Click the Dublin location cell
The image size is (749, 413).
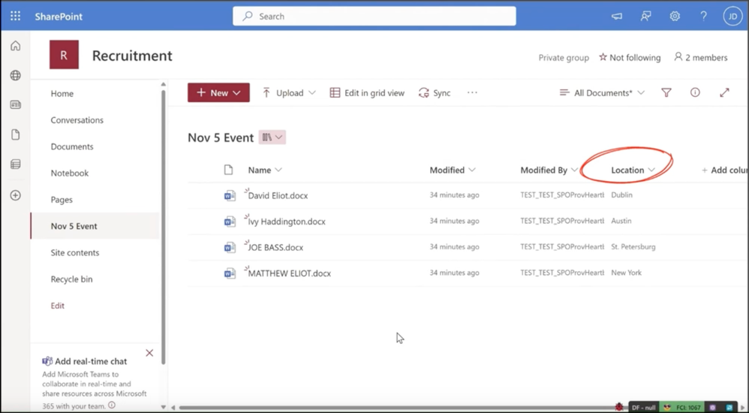pyautogui.click(x=621, y=195)
